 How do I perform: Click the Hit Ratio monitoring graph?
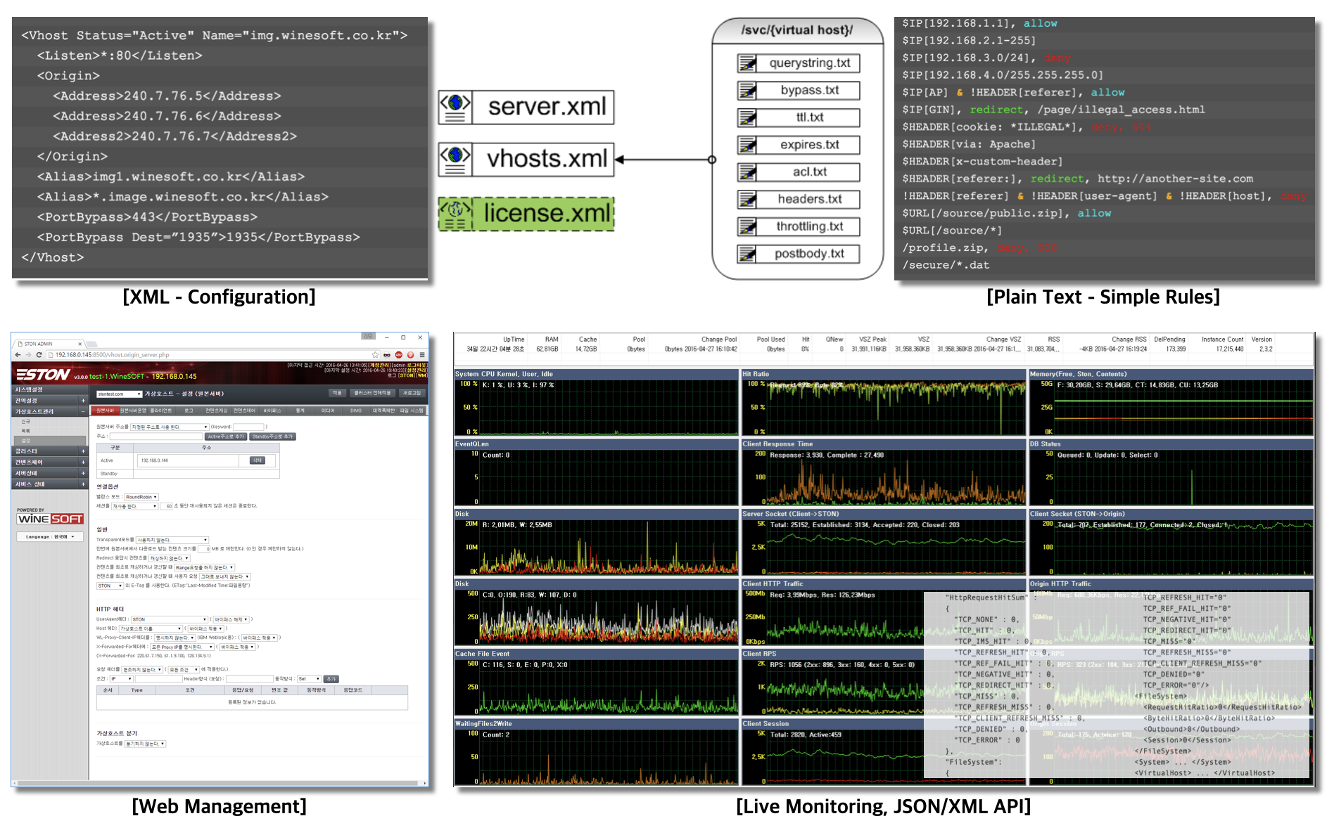click(x=884, y=403)
